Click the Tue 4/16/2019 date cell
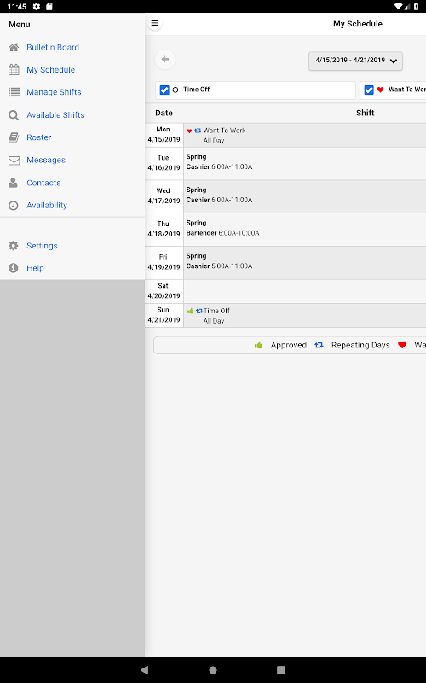This screenshot has width=426, height=683. coord(164,163)
